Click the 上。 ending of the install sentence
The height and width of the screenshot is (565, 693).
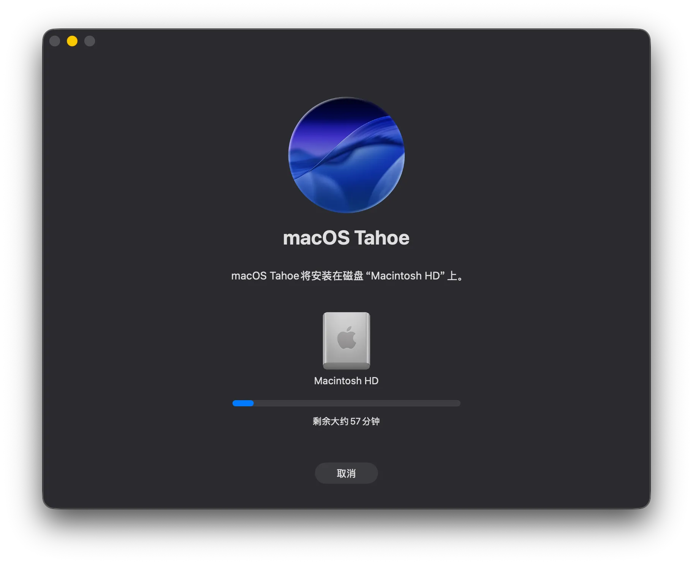[x=455, y=276]
